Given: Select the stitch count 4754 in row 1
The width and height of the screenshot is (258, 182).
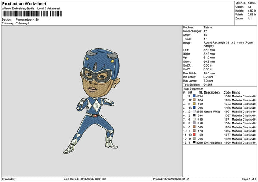Looking at the screenshot, I should (x=199, y=96).
